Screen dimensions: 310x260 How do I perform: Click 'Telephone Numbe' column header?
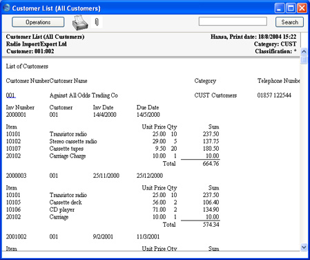click(278, 81)
